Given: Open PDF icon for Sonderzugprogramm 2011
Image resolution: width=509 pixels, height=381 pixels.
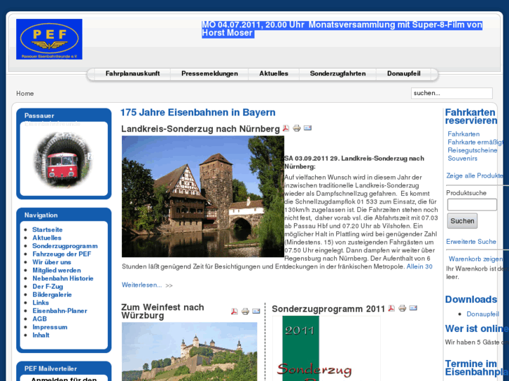Looking at the screenshot, I should (x=391, y=308).
